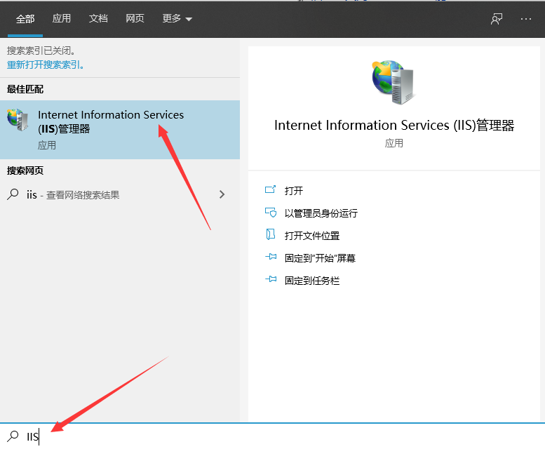Click the 最佳匹配 section header
The width and height of the screenshot is (545, 449).
tap(25, 89)
